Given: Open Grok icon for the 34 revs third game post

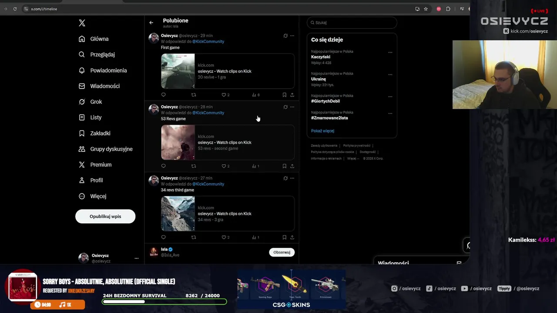Looking at the screenshot, I should click(x=285, y=178).
